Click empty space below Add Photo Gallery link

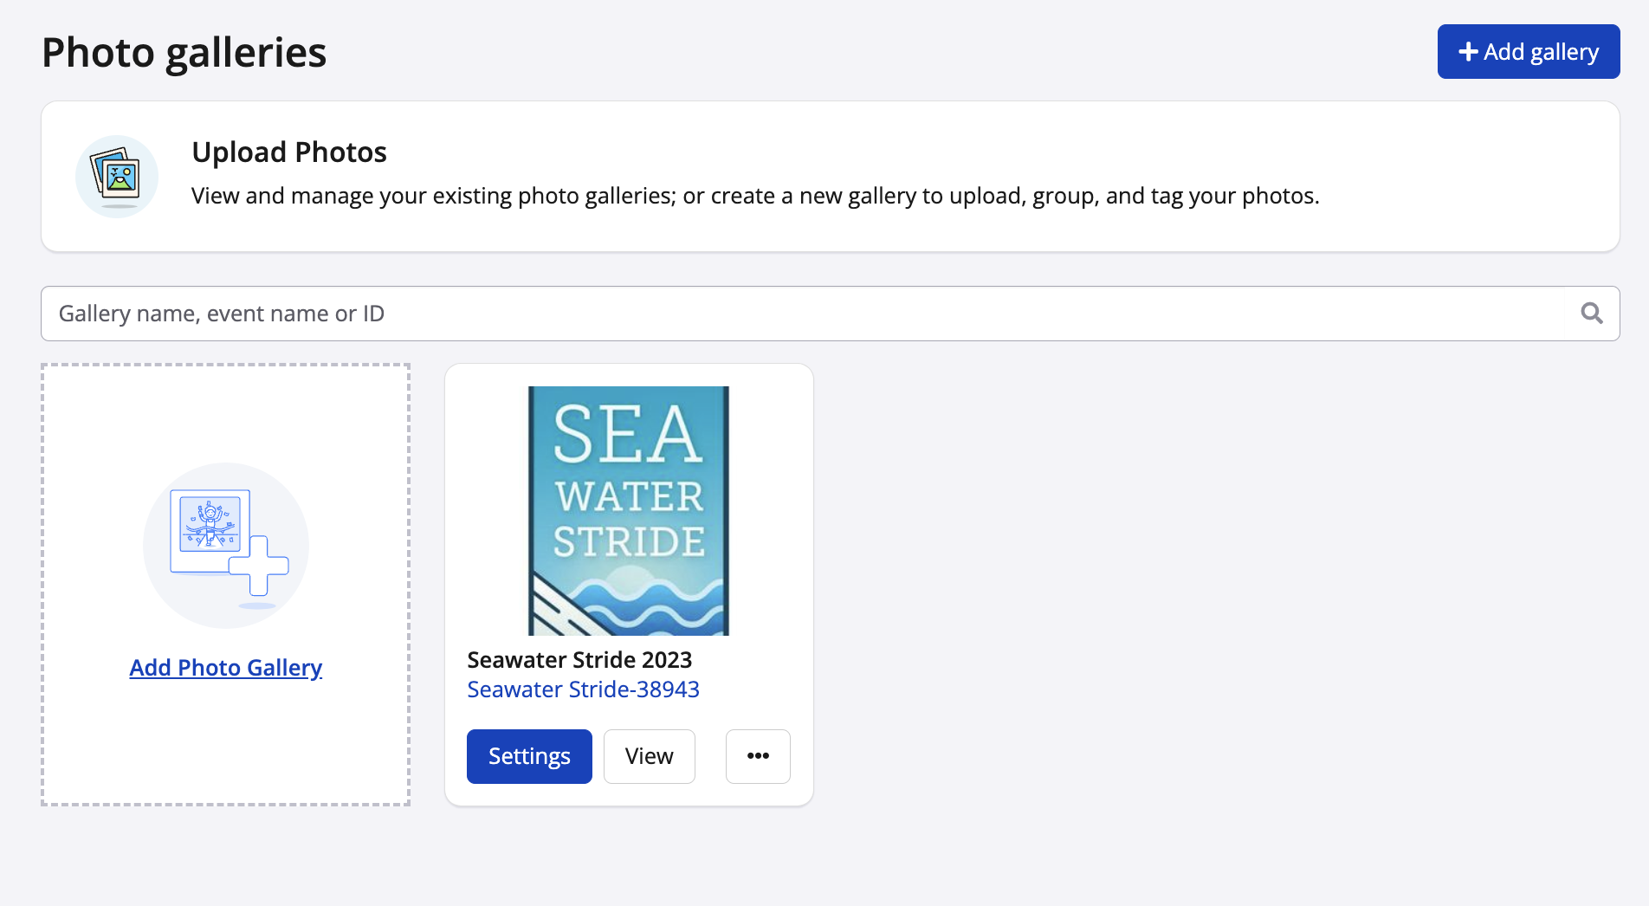(225, 745)
